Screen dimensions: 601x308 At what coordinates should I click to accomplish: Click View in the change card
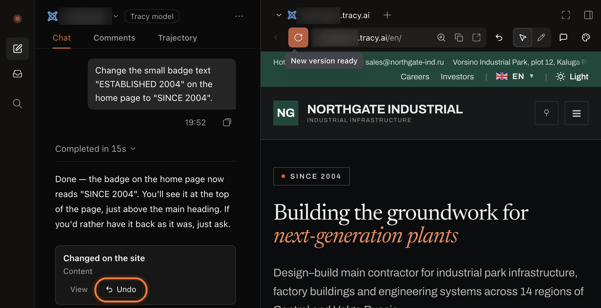79,290
